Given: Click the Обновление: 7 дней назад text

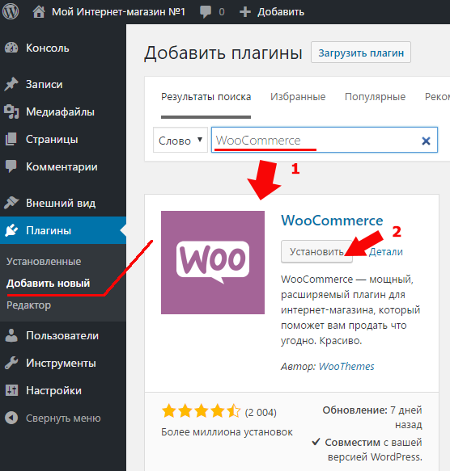Looking at the screenshot, I should pos(372,417).
